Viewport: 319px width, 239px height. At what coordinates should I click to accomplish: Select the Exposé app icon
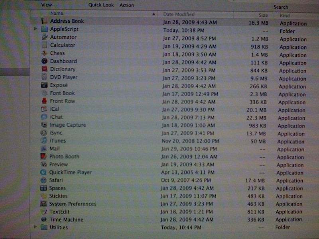[44, 85]
